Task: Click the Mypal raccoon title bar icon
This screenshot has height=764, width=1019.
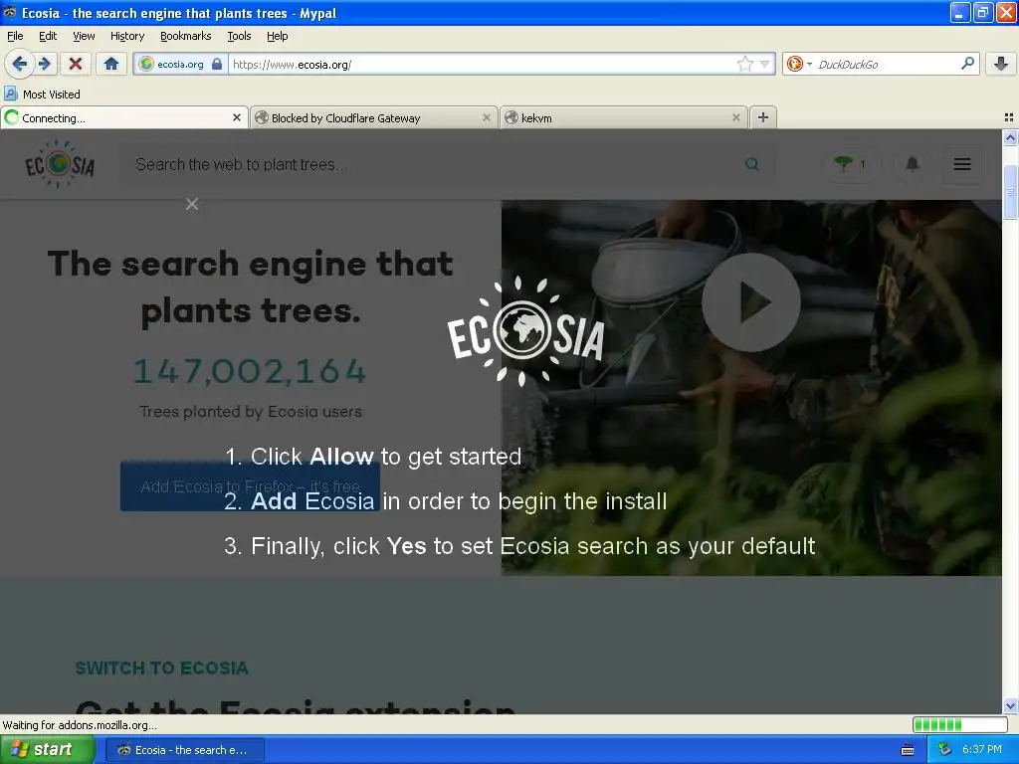Action: click(10, 12)
